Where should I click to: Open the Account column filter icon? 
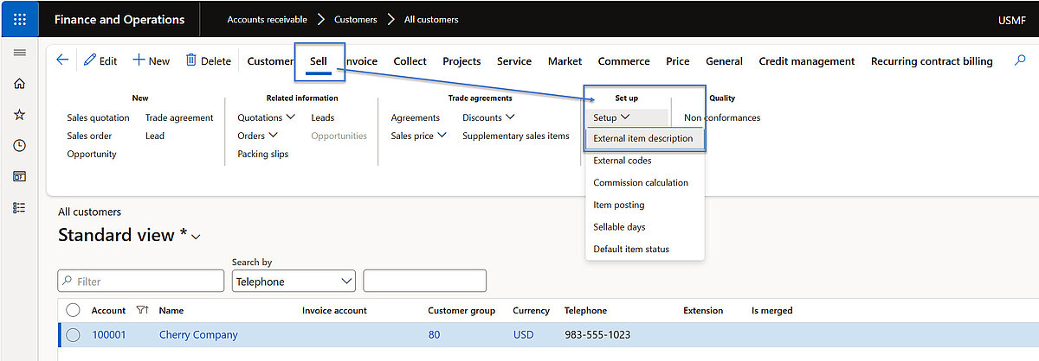click(x=144, y=310)
